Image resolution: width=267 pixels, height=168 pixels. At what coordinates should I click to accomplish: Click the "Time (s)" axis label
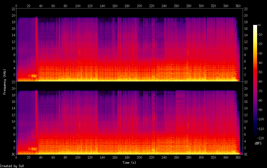coord(129,163)
